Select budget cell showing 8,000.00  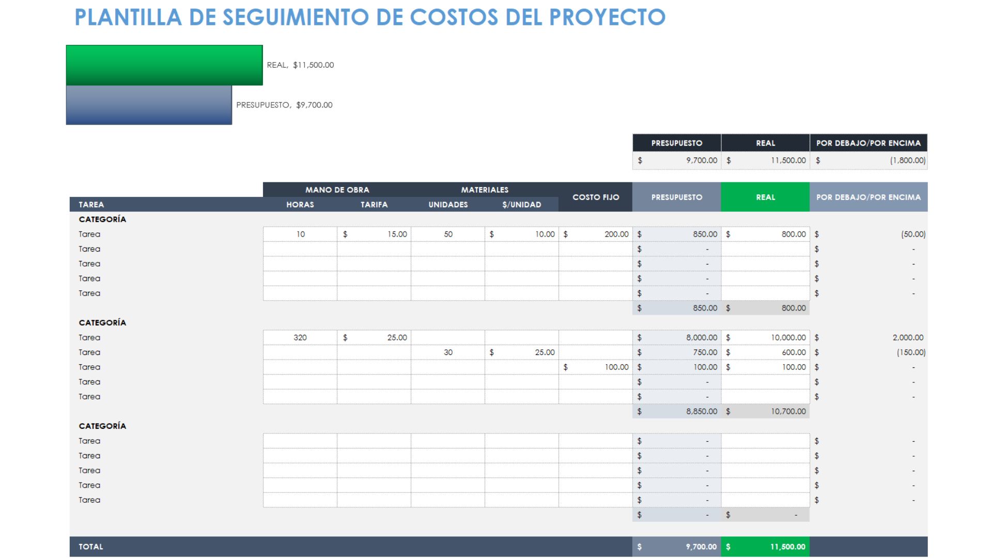point(677,337)
